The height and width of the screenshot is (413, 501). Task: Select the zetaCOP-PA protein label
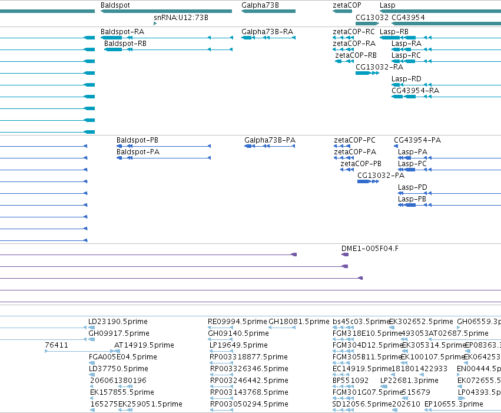[x=355, y=152]
